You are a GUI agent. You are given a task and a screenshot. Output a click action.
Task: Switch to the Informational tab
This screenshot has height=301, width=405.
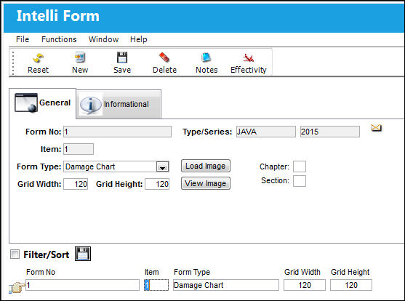coord(119,105)
